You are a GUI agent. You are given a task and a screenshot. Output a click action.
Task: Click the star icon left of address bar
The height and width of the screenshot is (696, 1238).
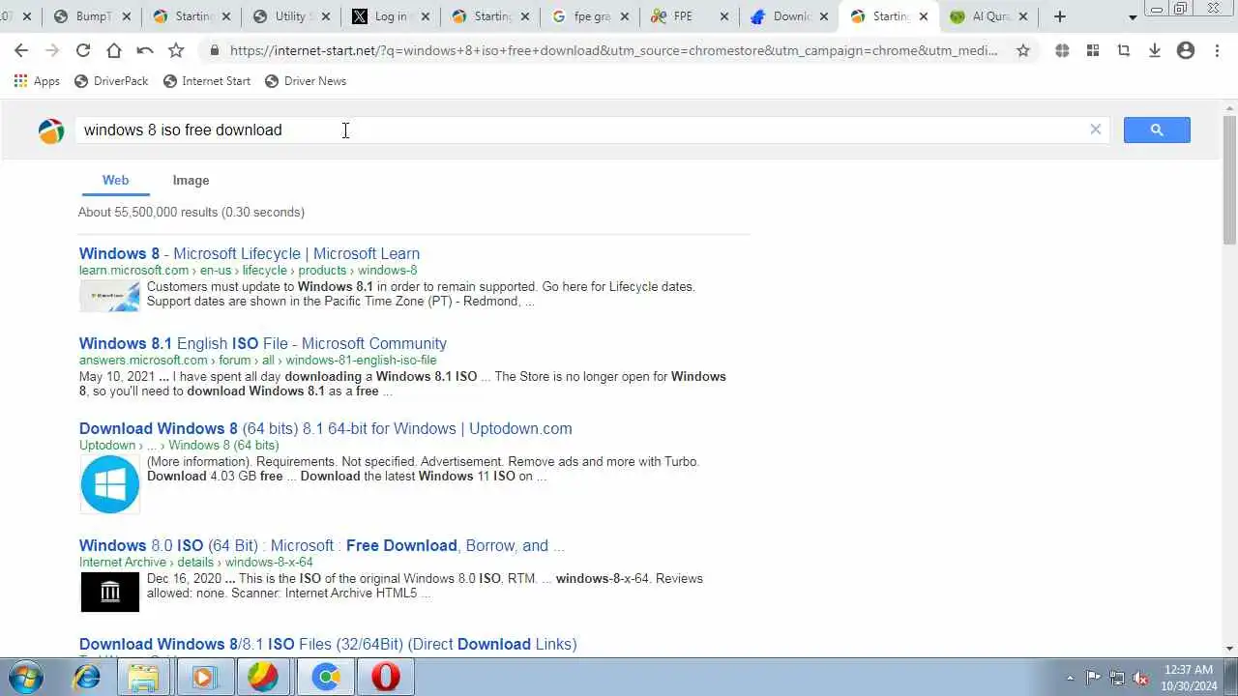point(176,51)
